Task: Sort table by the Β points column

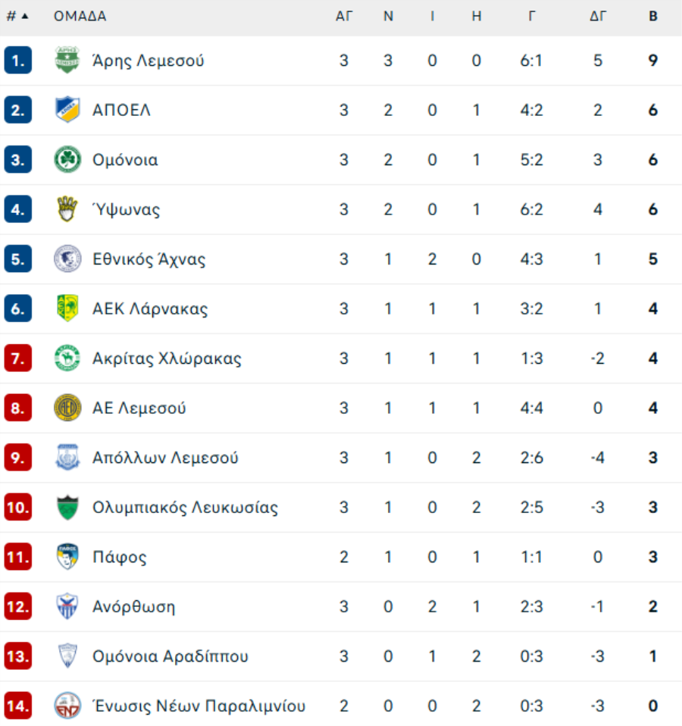Action: pyautogui.click(x=653, y=16)
